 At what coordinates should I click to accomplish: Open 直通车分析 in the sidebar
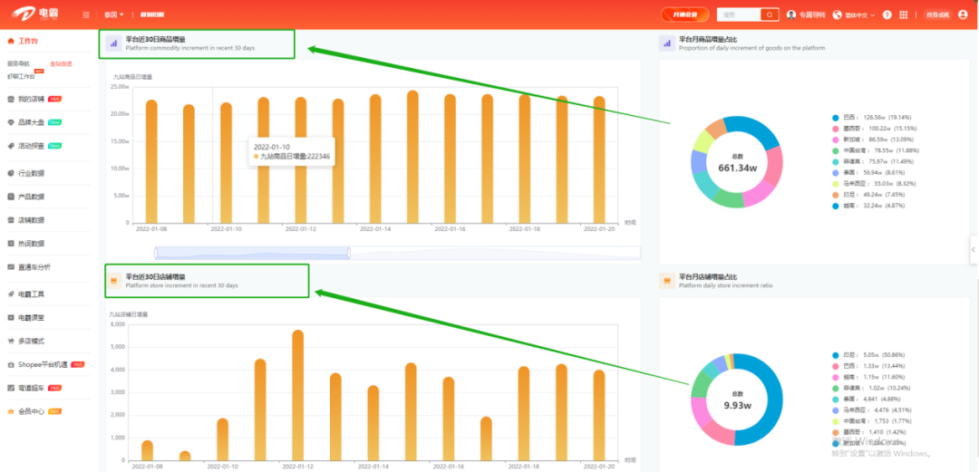(x=34, y=267)
